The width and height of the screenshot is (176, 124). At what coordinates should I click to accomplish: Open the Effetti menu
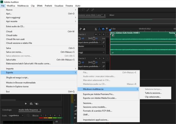click(40, 6)
